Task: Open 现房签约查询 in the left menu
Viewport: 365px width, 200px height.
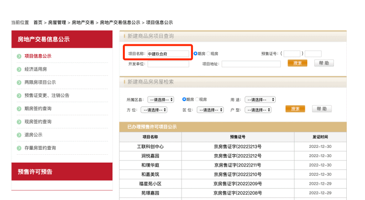Action: pos(38,122)
